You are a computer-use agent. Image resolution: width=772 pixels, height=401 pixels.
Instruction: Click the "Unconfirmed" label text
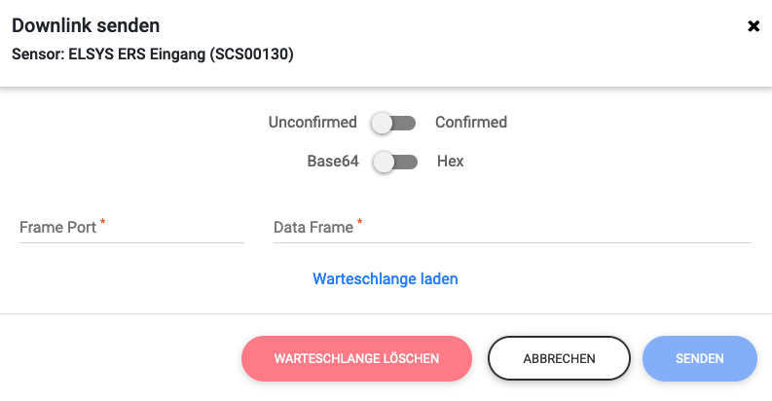tap(312, 123)
